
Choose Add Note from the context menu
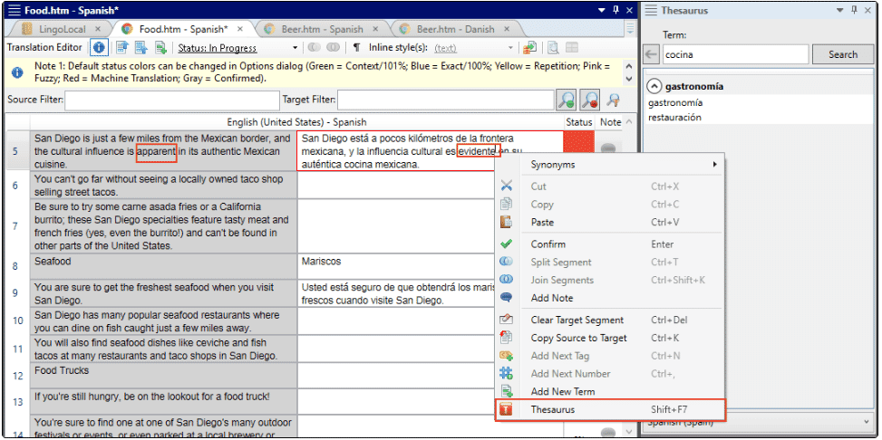[610, 298]
